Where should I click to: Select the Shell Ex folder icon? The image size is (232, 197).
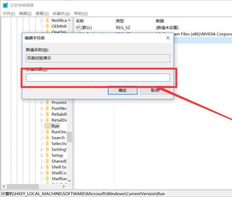[x=47, y=167]
